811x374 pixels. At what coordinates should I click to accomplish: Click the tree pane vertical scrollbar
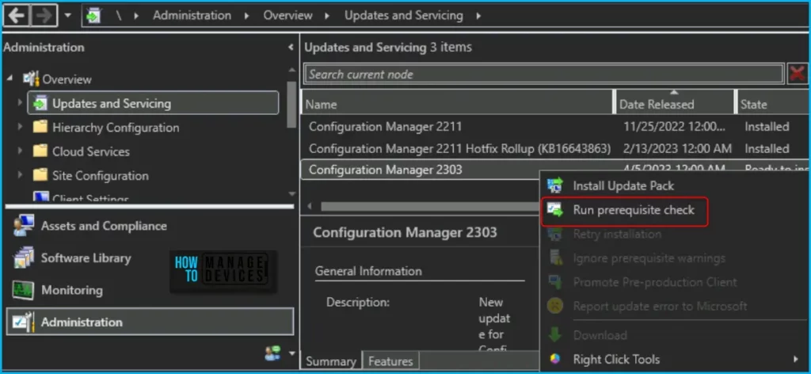coord(292,106)
